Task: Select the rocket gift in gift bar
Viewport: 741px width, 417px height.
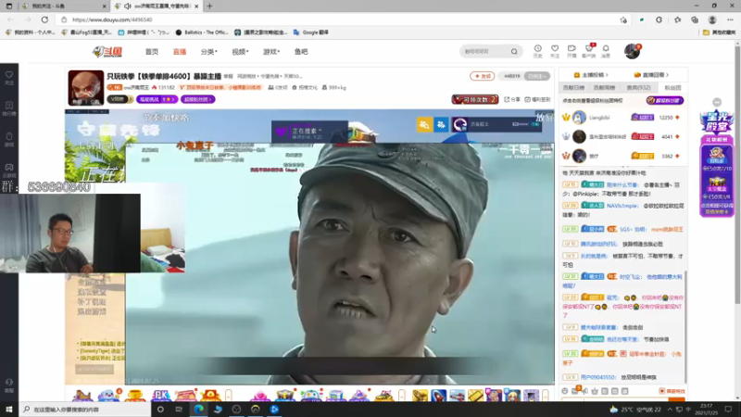Action: point(438,396)
